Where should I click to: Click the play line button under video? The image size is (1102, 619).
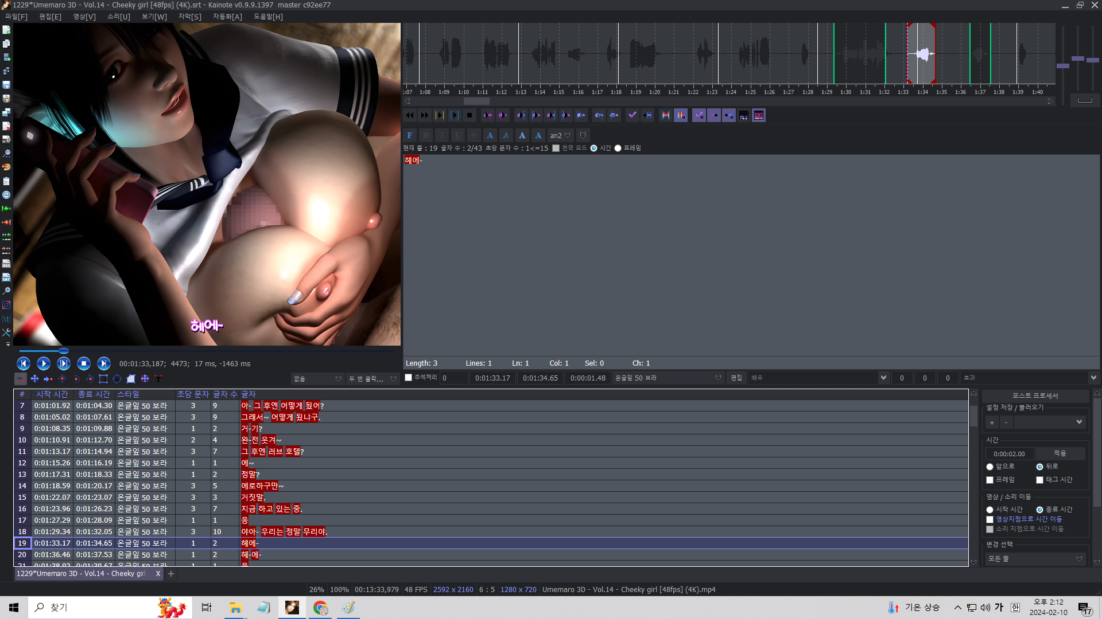(x=64, y=363)
